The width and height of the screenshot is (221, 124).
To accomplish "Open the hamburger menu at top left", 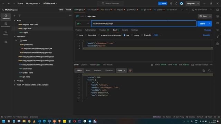I will click(3, 3).
